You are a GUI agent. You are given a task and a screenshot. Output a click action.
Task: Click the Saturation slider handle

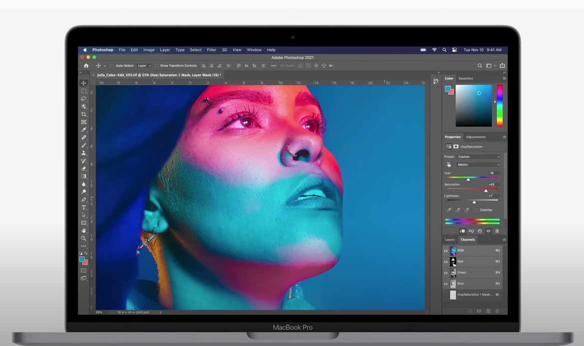tap(486, 190)
